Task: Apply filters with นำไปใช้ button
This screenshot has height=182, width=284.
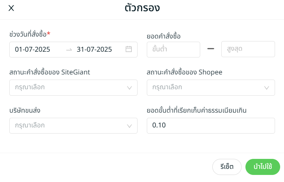Action: point(262,167)
